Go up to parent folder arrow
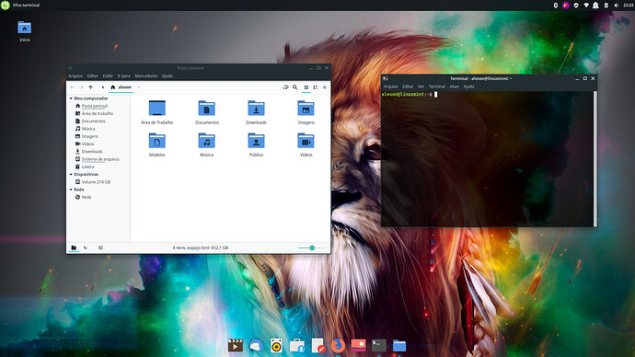 [91, 87]
